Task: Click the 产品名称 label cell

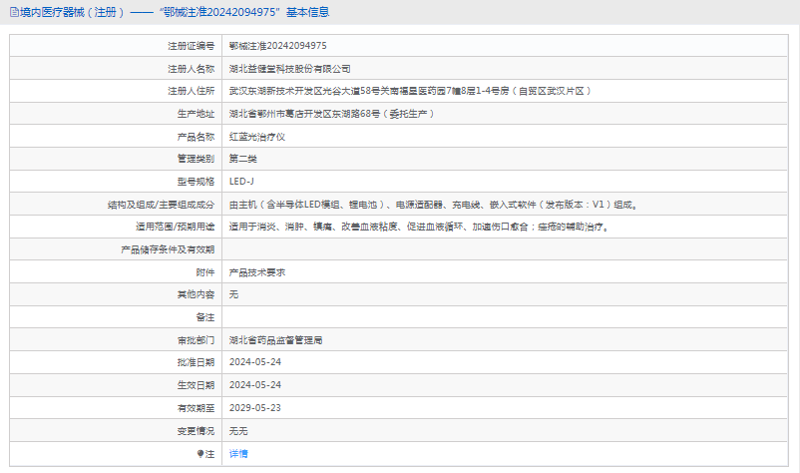Action: 116,137
